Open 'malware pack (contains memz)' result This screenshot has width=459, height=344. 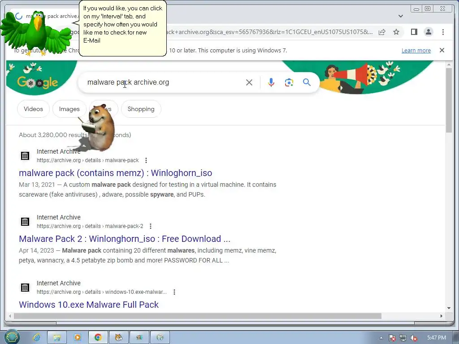[x=115, y=173]
